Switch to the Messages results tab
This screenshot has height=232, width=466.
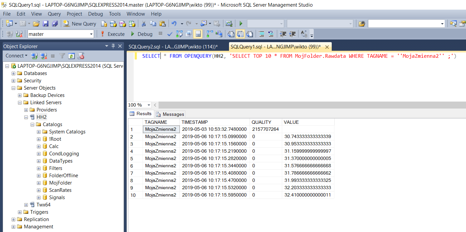pos(170,114)
